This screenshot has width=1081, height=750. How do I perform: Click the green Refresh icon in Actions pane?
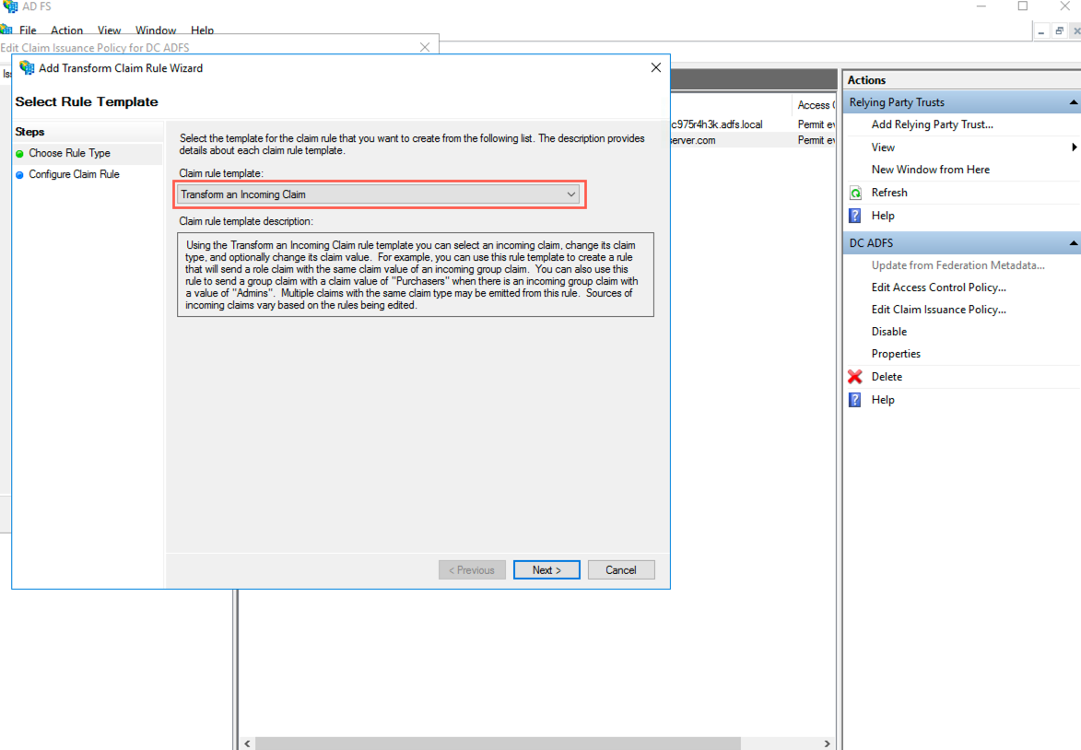point(854,192)
